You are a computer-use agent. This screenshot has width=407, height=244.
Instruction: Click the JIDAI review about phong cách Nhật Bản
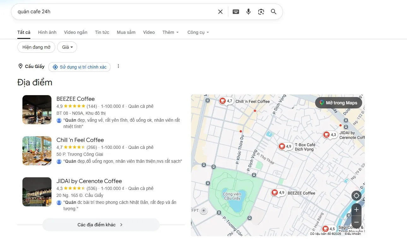[x=120, y=205]
